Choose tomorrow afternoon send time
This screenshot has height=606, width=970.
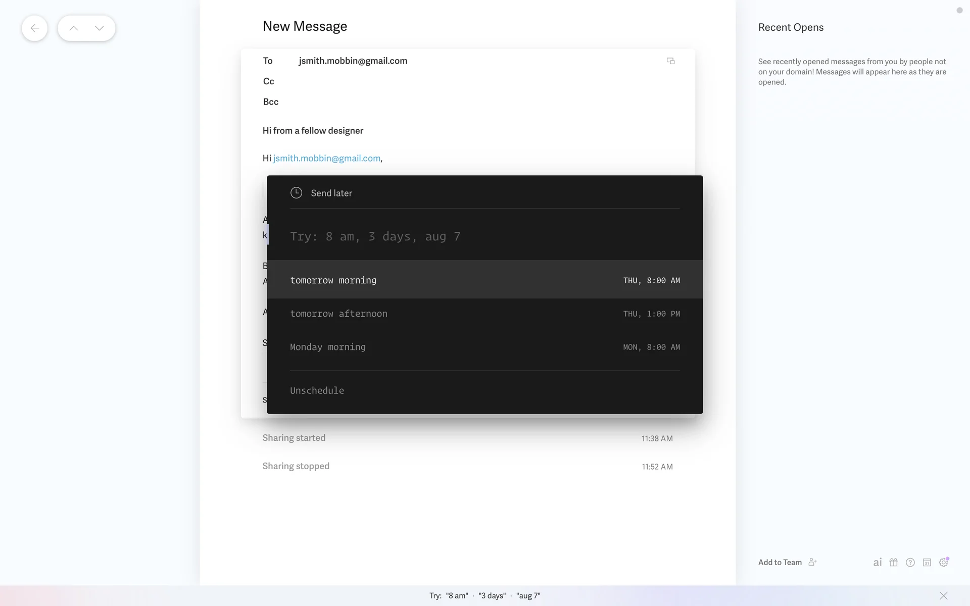[484, 314]
